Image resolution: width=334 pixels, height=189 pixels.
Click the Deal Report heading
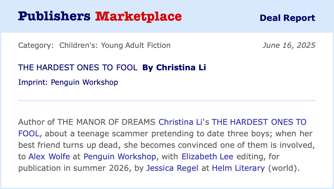[x=287, y=18]
